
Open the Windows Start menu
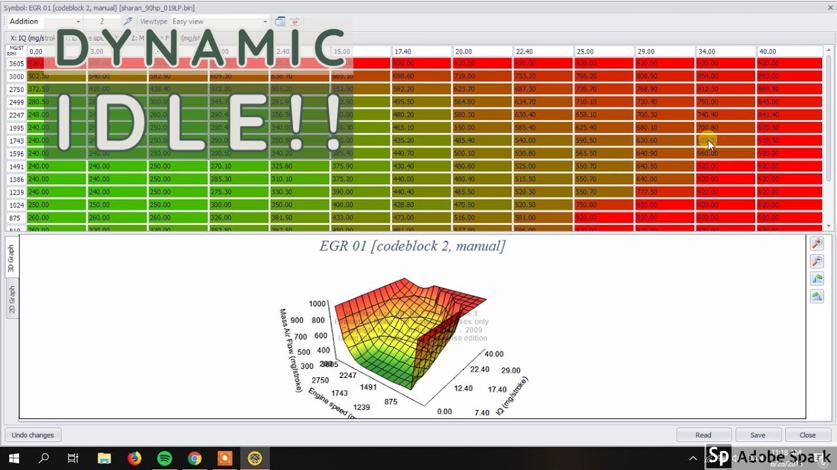click(x=14, y=458)
